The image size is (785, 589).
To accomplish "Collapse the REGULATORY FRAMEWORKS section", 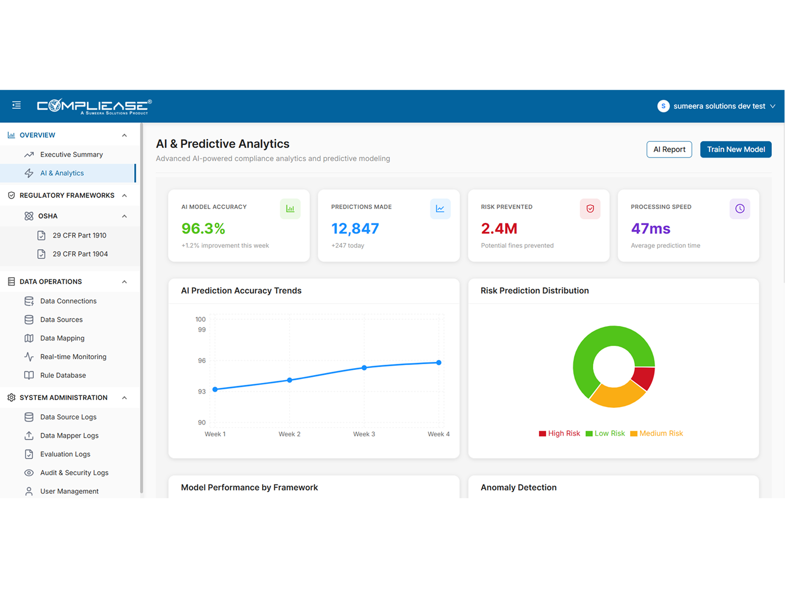I will point(125,195).
